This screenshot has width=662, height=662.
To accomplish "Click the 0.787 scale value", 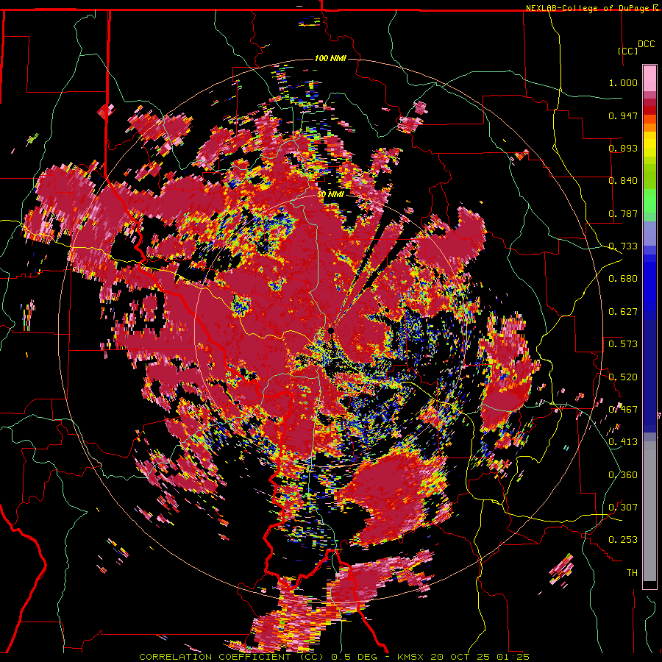I will point(623,213).
